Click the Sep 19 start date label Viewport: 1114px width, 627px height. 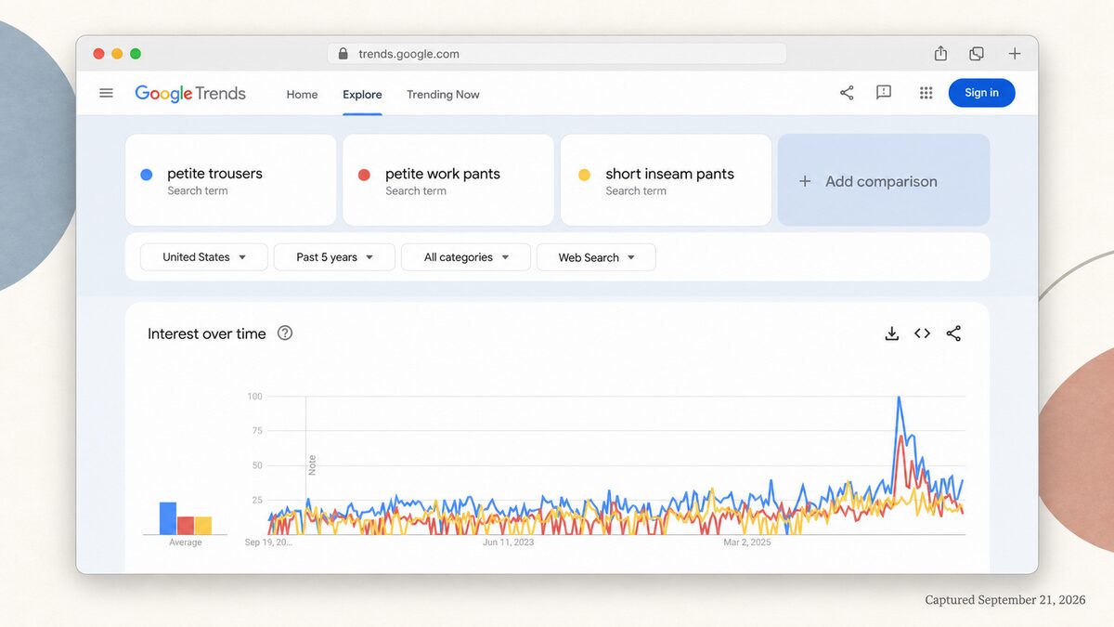coord(268,542)
